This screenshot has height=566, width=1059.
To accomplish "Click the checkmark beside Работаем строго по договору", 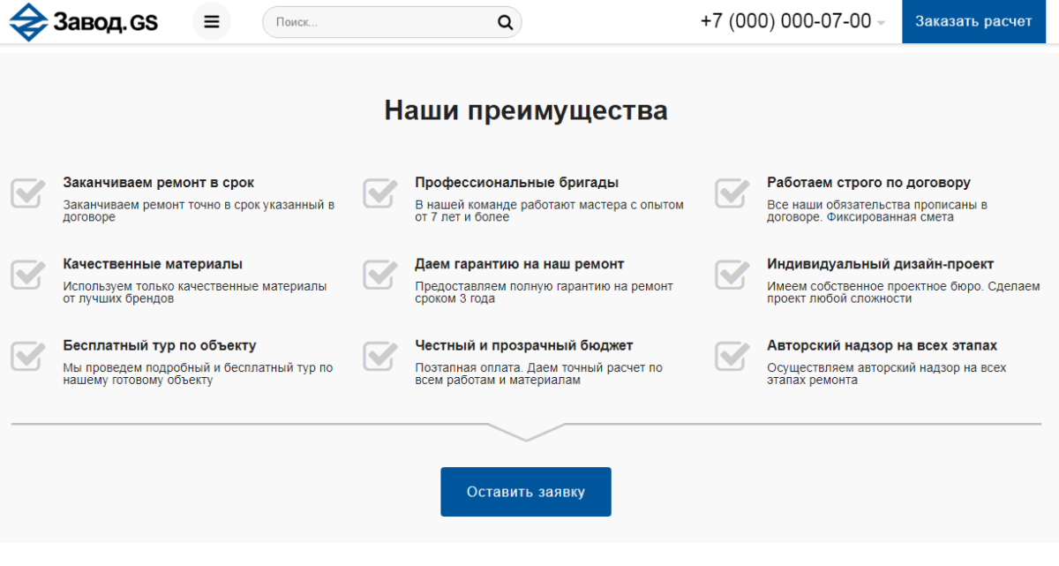I will [x=731, y=192].
